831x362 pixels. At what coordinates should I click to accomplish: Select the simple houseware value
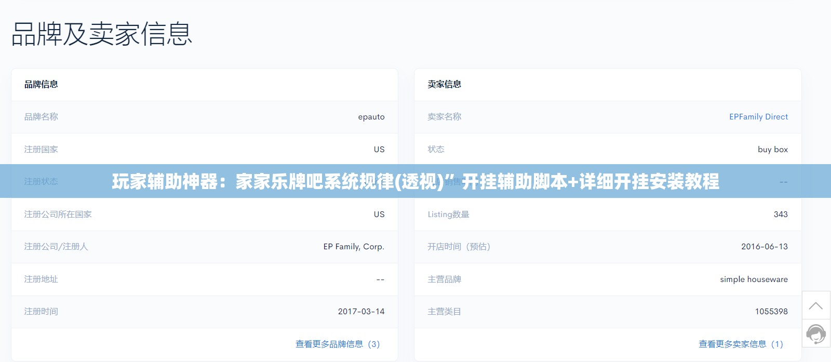point(754,279)
